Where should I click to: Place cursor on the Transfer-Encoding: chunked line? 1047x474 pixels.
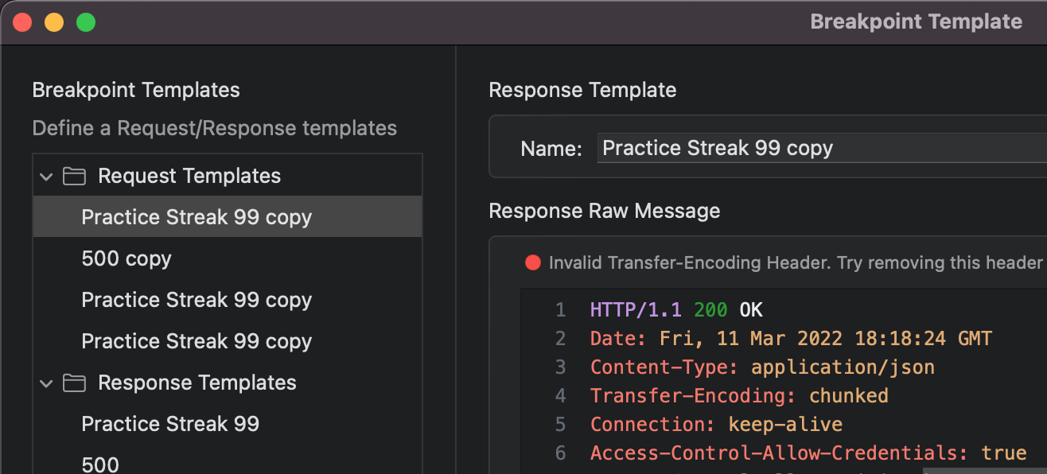point(739,395)
